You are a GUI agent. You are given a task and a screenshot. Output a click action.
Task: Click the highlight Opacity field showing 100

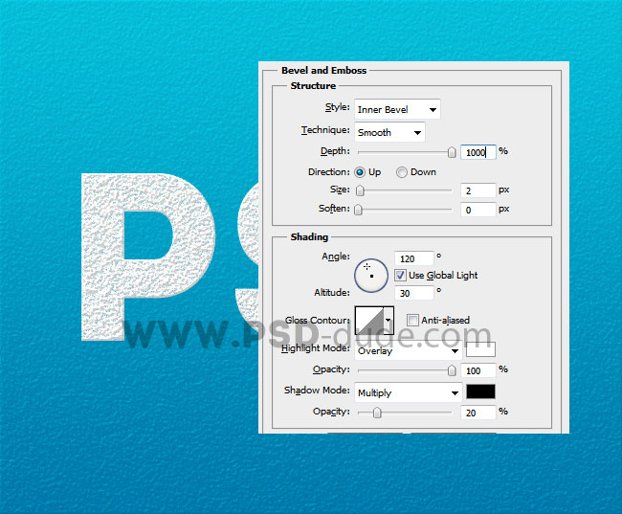[478, 370]
